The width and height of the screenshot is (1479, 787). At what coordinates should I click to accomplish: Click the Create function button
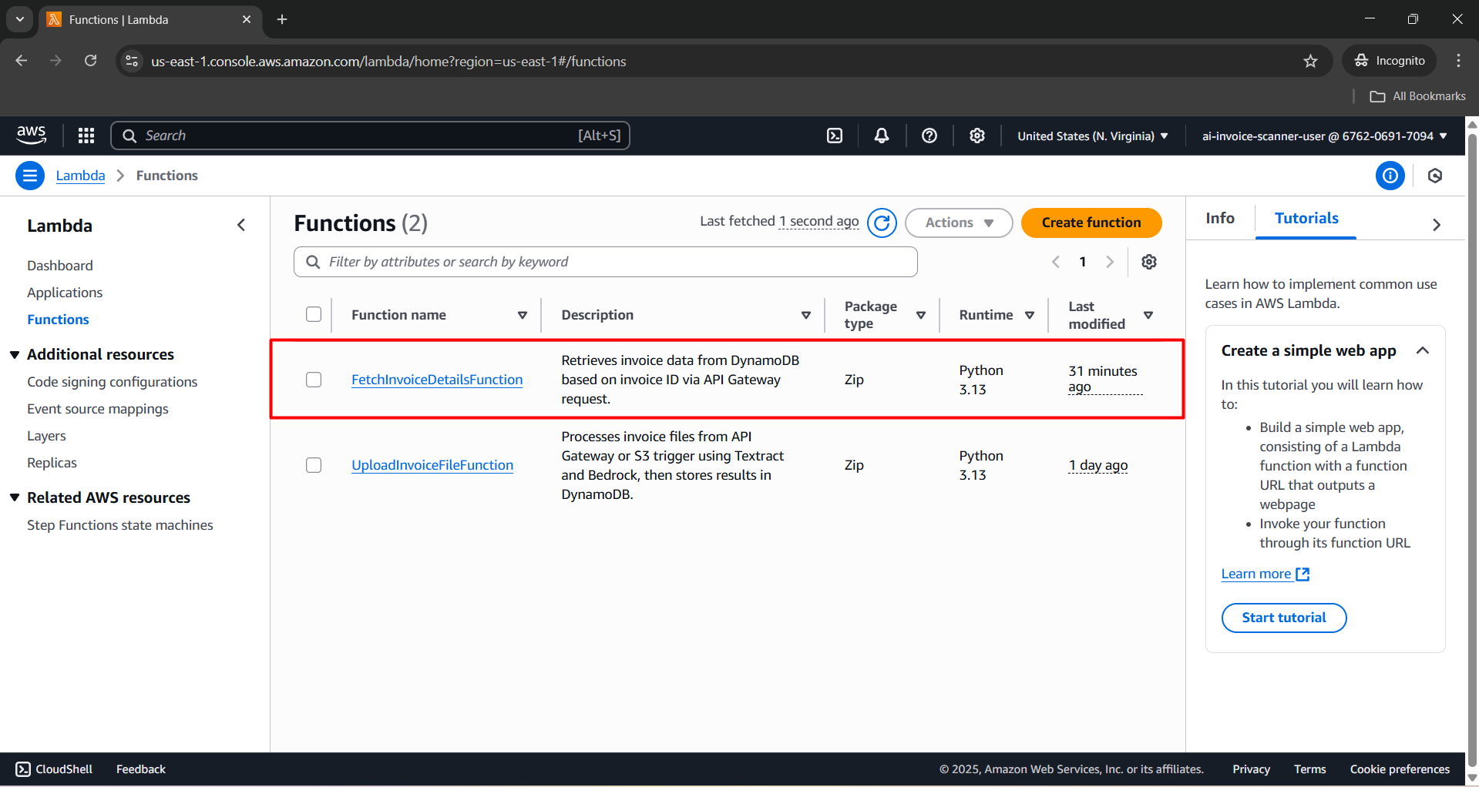pos(1091,223)
